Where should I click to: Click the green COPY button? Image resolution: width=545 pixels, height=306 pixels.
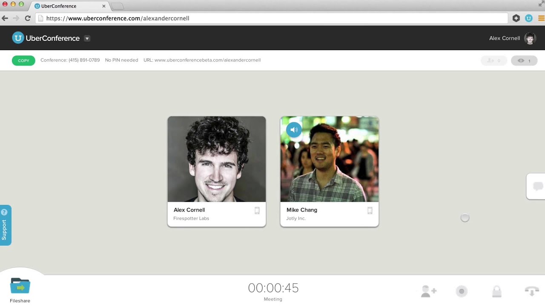pyautogui.click(x=23, y=60)
